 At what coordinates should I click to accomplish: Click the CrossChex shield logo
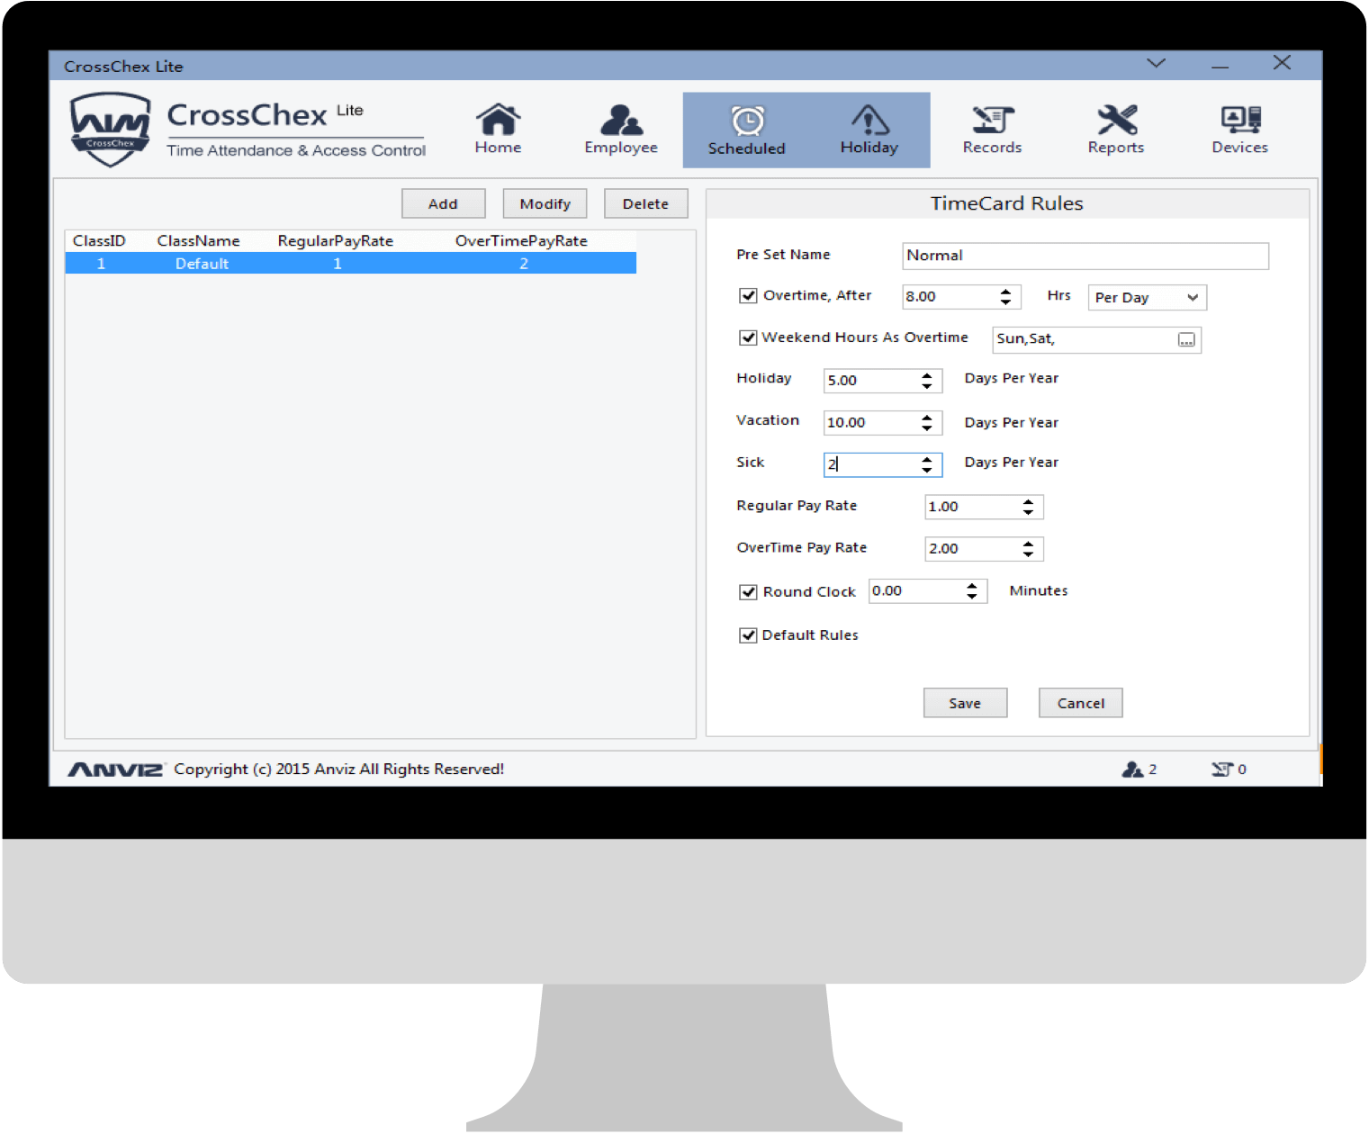(109, 130)
